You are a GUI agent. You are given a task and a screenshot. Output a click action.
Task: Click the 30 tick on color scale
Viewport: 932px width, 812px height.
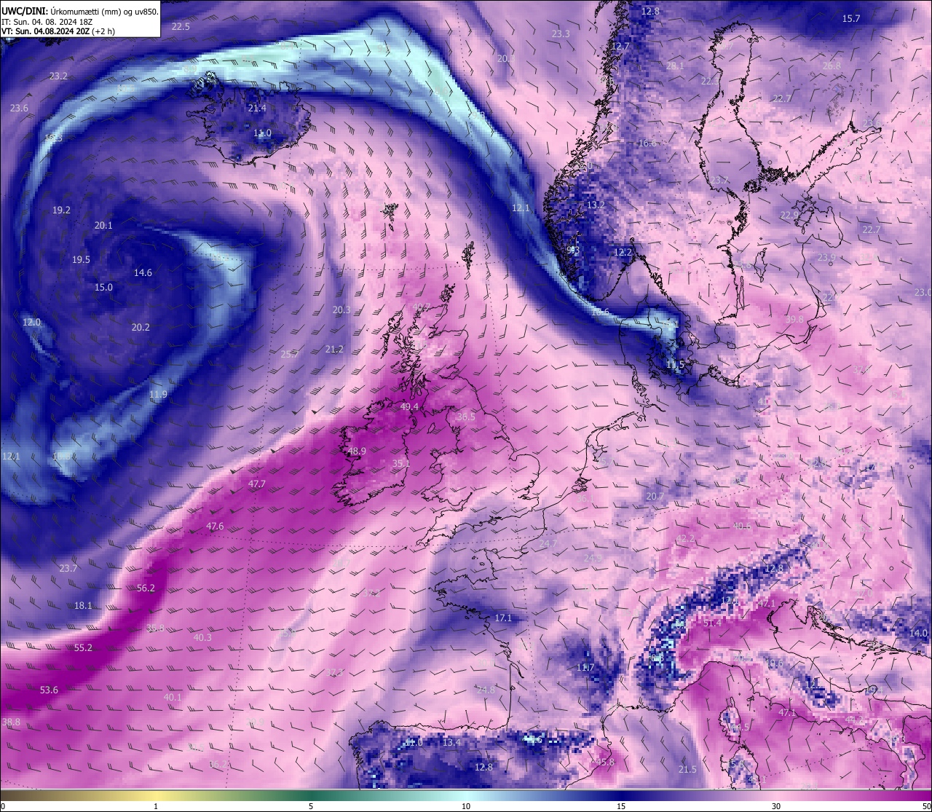776,806
